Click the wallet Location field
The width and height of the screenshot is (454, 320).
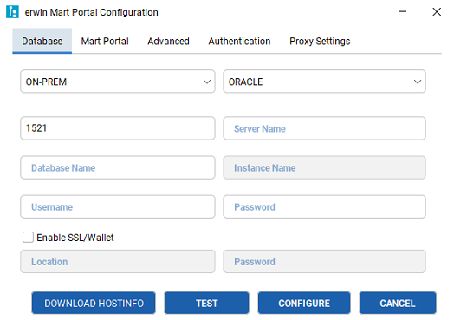(x=118, y=261)
